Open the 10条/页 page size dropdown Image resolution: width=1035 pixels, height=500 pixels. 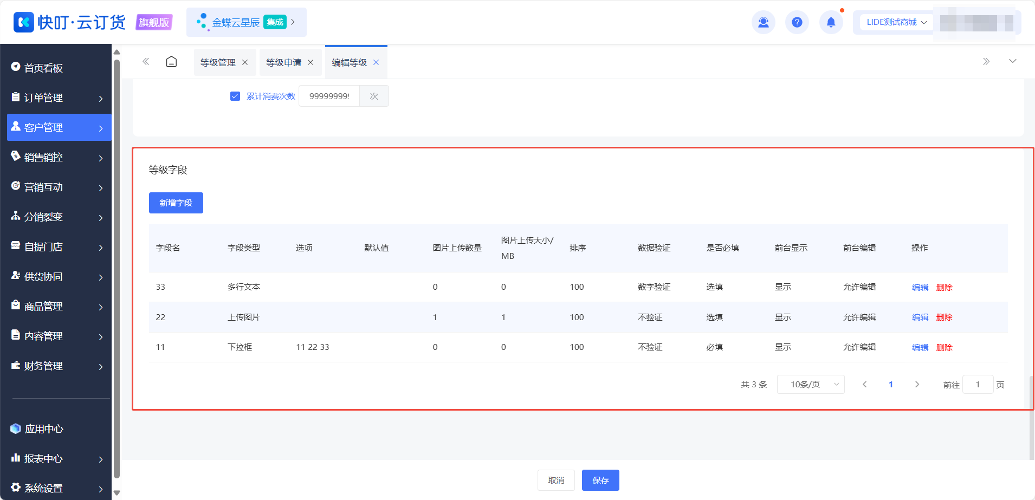811,384
